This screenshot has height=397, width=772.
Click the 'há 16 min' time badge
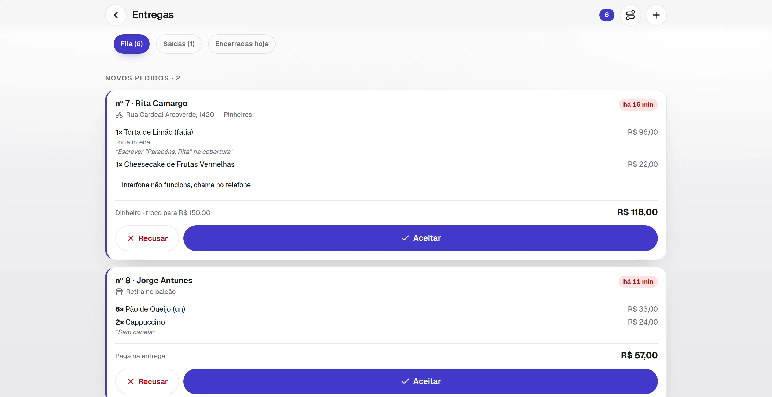(638, 105)
